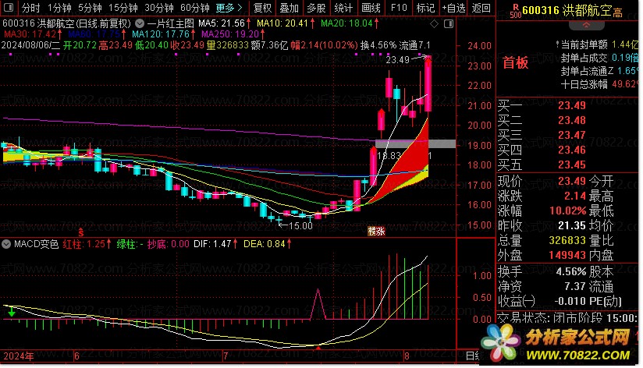
Task: Click the gray price band on chart
Action: 415,143
